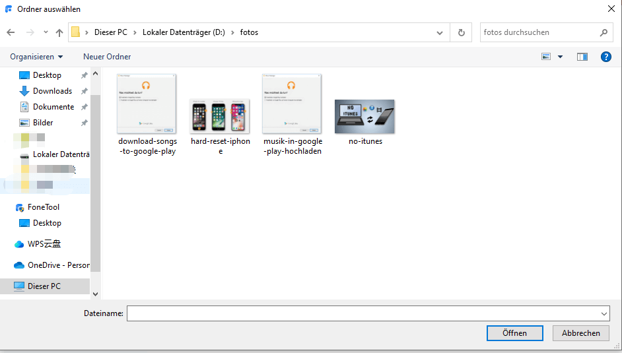
Task: Select the no-itunes thumbnail
Action: pyautogui.click(x=364, y=117)
